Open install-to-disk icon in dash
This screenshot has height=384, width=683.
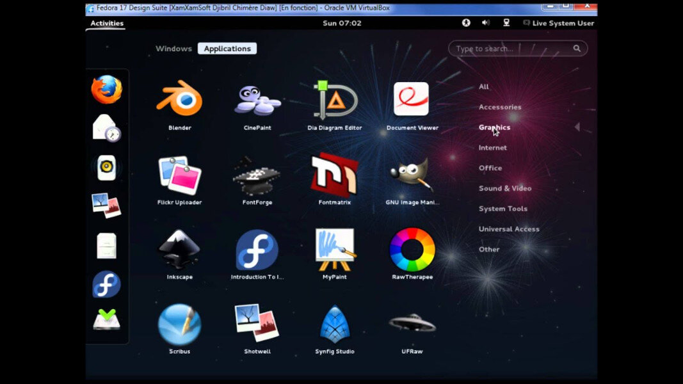coord(106,319)
